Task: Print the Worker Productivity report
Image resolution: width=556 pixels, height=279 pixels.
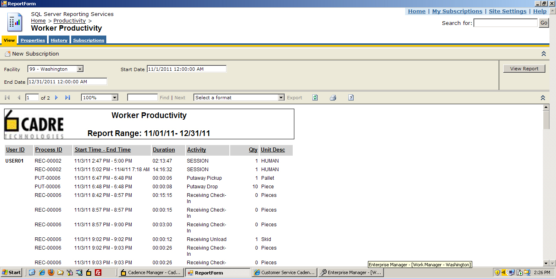Action: pos(333,97)
